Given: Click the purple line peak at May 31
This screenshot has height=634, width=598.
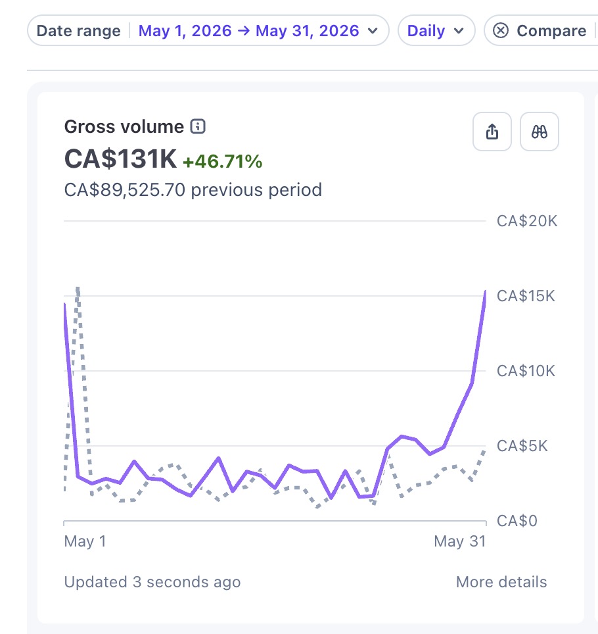Looking at the screenshot, I should [x=485, y=292].
